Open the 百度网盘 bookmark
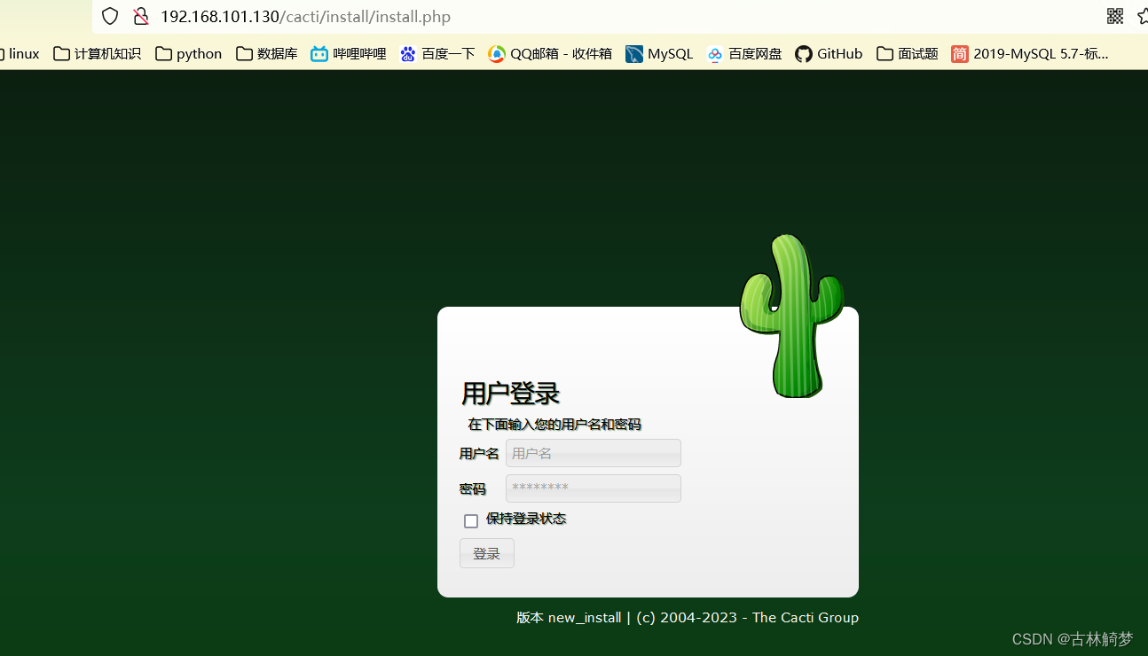 pyautogui.click(x=743, y=53)
